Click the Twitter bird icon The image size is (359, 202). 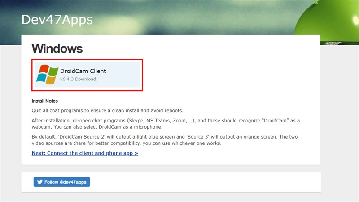[x=39, y=182]
